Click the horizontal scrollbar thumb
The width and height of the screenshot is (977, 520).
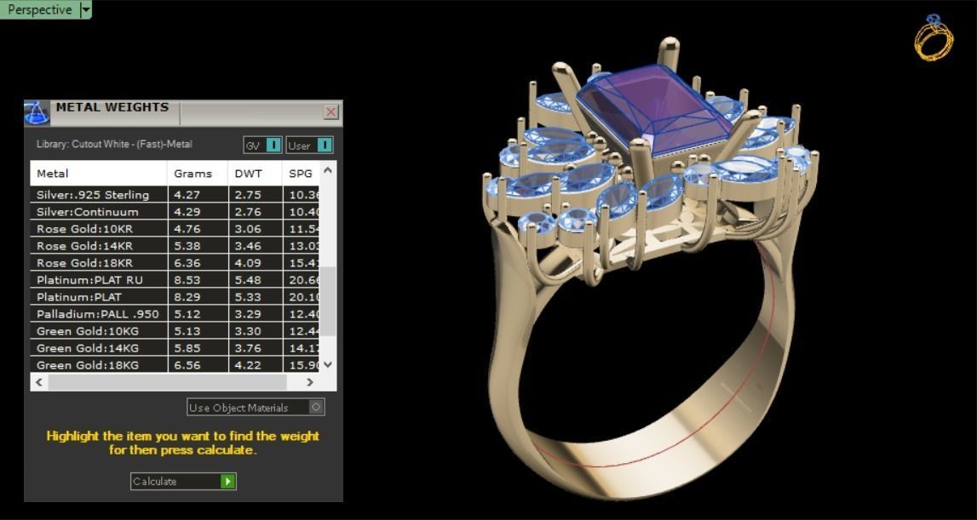point(167,382)
